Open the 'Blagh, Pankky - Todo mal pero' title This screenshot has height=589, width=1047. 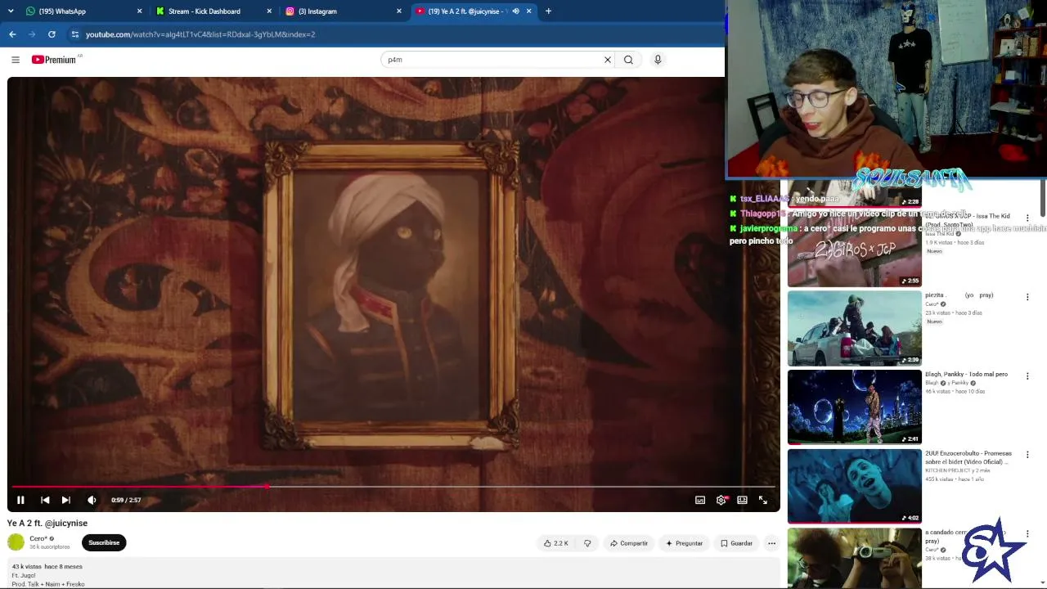pos(966,374)
